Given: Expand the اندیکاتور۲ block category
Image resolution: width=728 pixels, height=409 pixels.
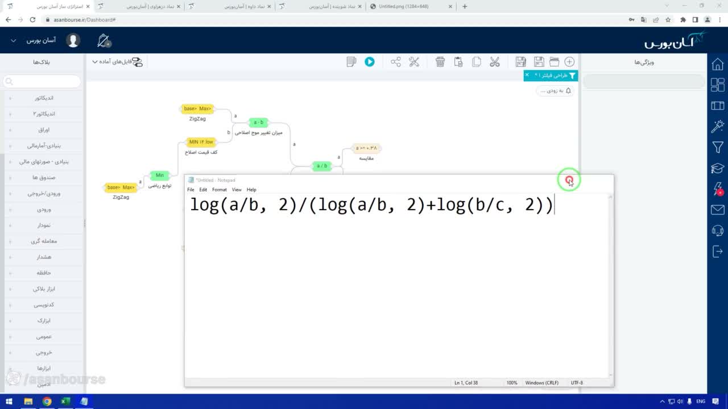Looking at the screenshot, I should tap(43, 114).
